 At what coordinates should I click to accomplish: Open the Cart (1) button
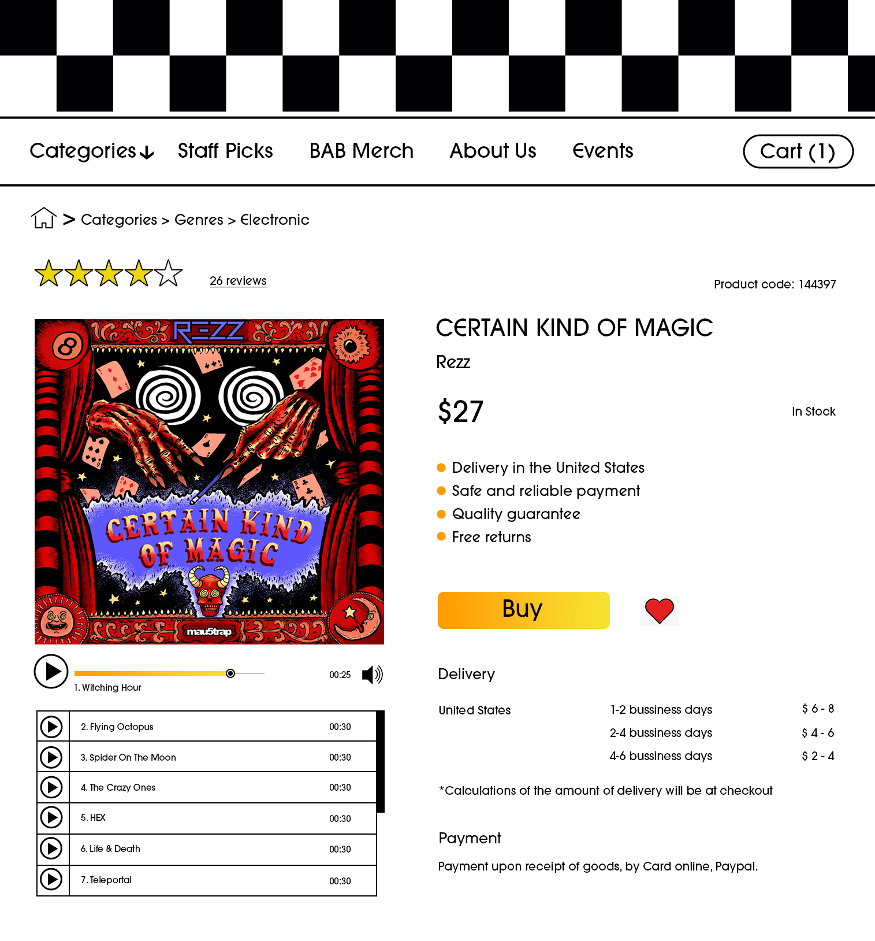(798, 151)
